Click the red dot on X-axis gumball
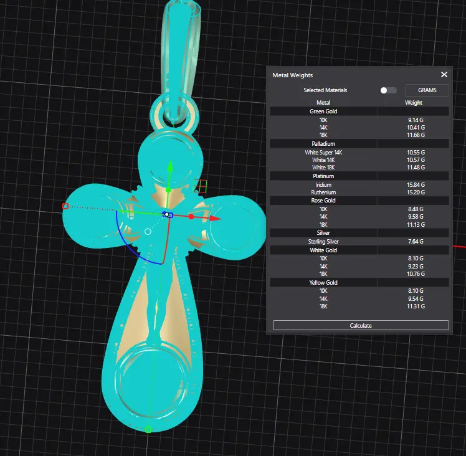Screen dimensions: 466x456 click(191, 217)
